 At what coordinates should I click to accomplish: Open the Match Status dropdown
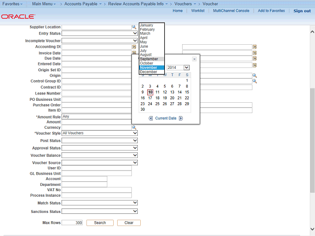pyautogui.click(x=135, y=203)
